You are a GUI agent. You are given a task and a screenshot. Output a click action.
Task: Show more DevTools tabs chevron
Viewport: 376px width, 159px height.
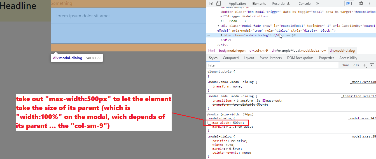click(317, 3)
